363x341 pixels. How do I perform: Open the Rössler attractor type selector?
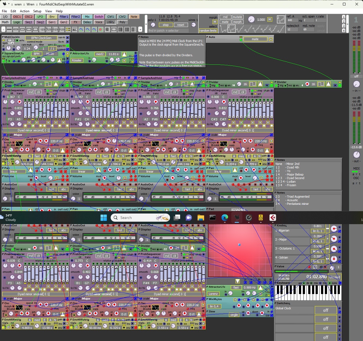coord(77,60)
